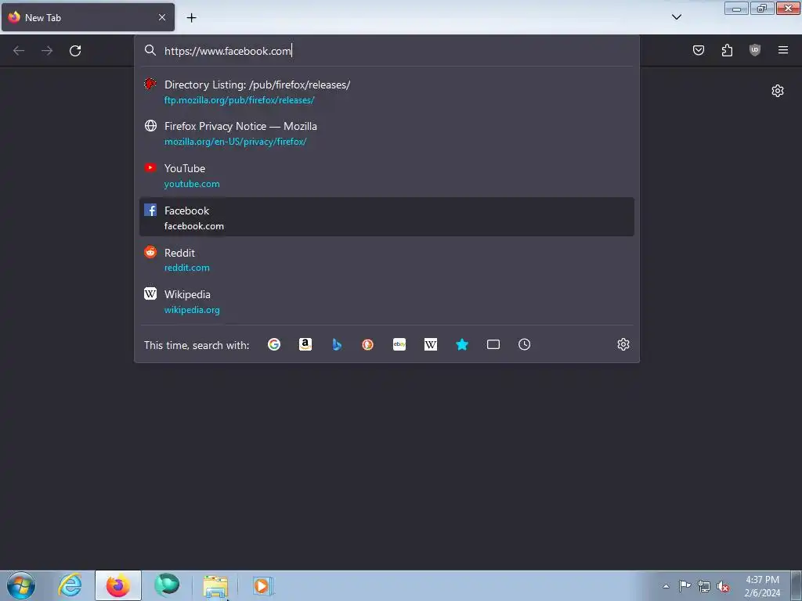The width and height of the screenshot is (802, 601).
Task: Open Windows Explorer folder in taskbar
Action: pos(215,585)
